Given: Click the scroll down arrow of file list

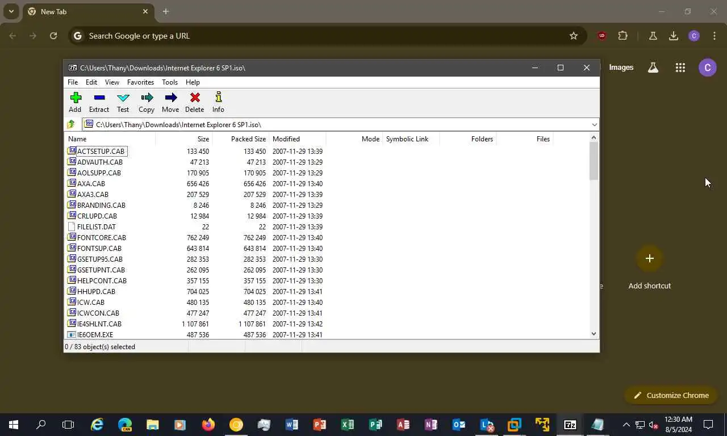Looking at the screenshot, I should click(x=594, y=334).
